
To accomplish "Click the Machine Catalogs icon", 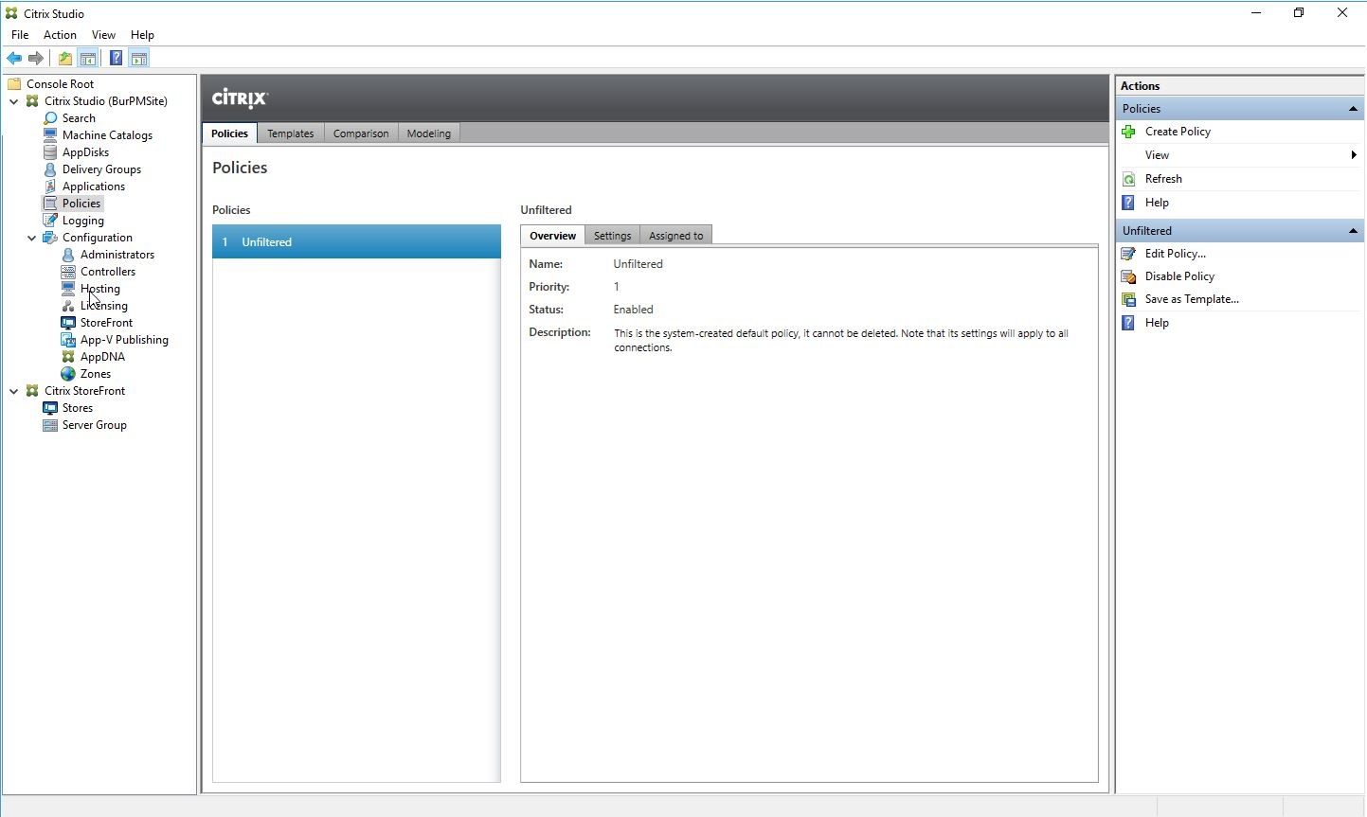I will (50, 135).
